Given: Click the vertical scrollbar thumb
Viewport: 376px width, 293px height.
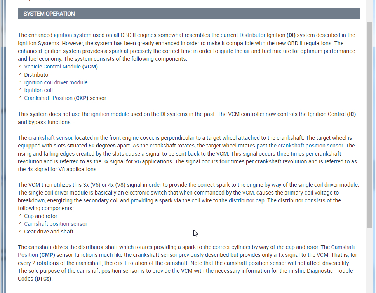Looking at the screenshot, I should click(x=369, y=125).
